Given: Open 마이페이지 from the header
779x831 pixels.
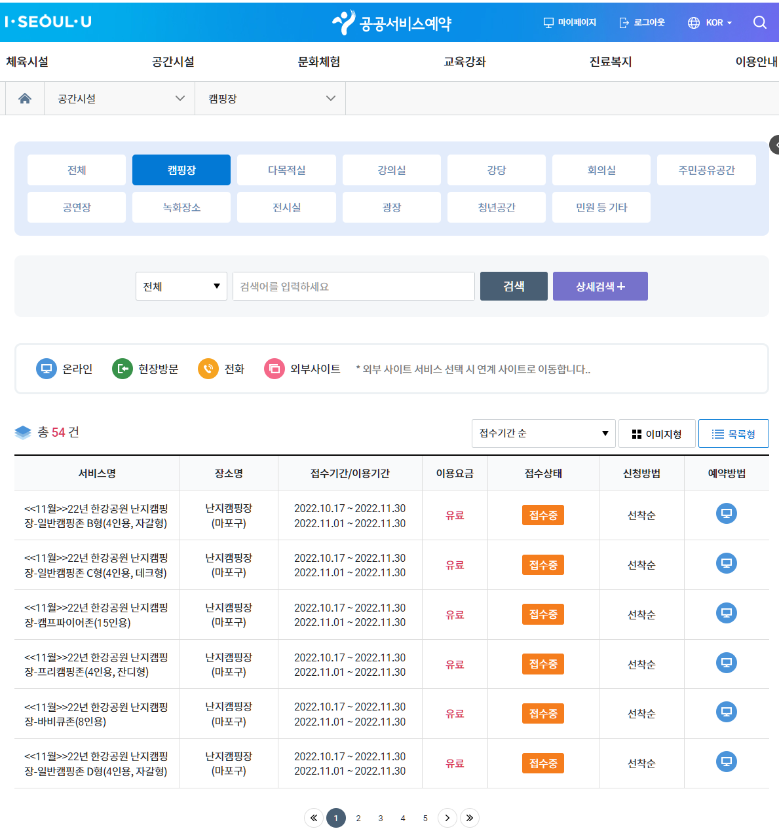Looking at the screenshot, I should 569,22.
